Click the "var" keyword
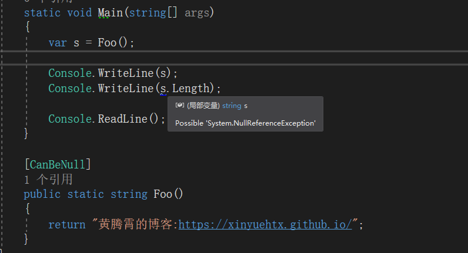468x253 pixels. click(58, 42)
